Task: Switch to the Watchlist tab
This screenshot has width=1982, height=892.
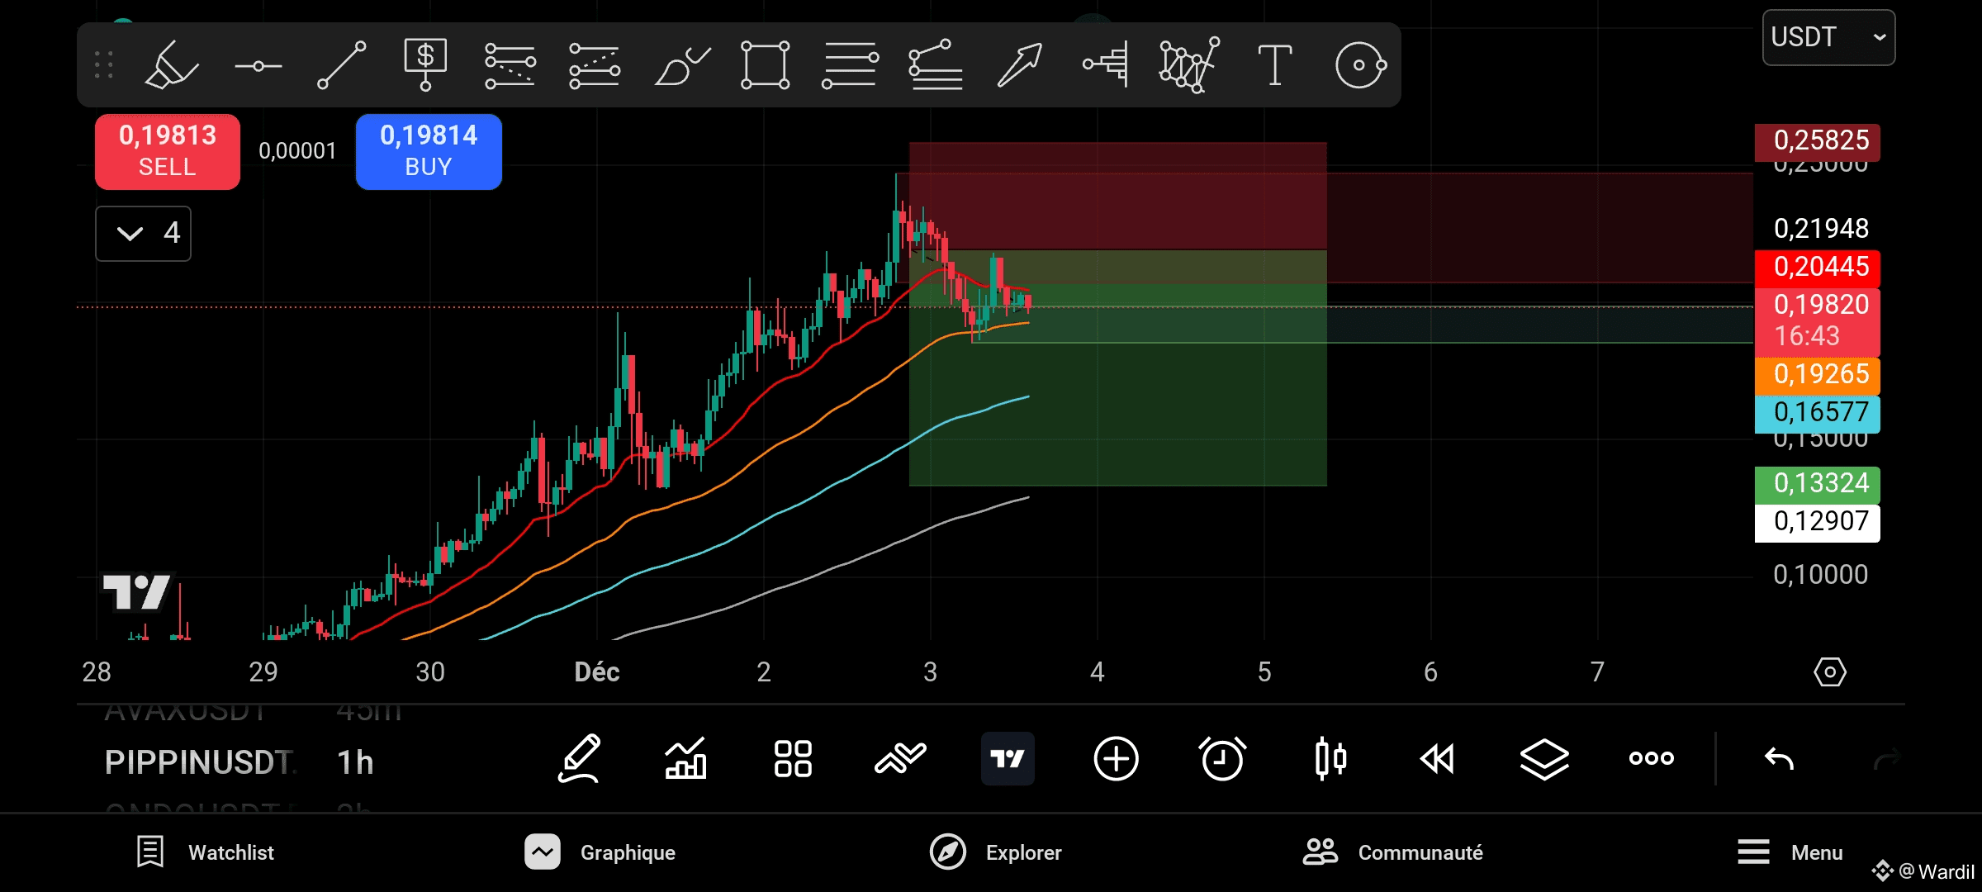Action: (206, 852)
